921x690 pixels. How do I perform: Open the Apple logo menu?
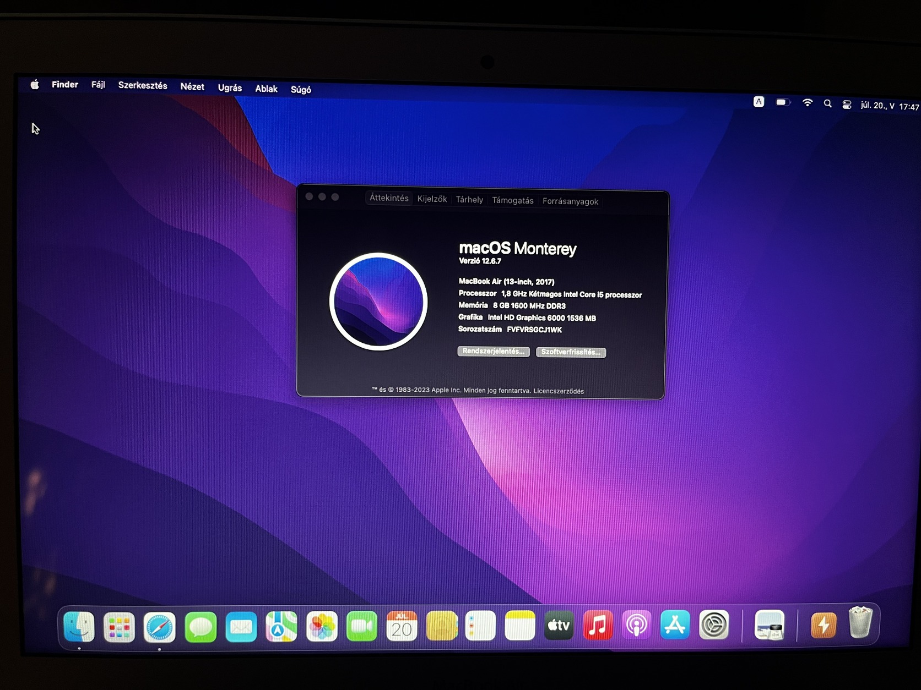click(35, 84)
